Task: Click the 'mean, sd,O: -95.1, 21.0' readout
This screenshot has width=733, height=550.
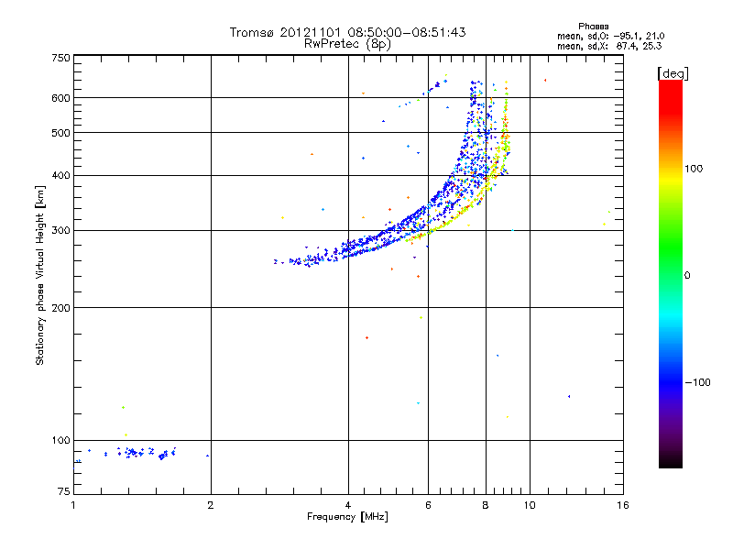Action: tap(610, 36)
